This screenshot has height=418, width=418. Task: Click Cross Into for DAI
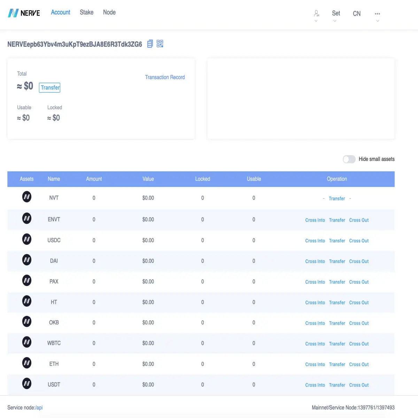click(315, 261)
